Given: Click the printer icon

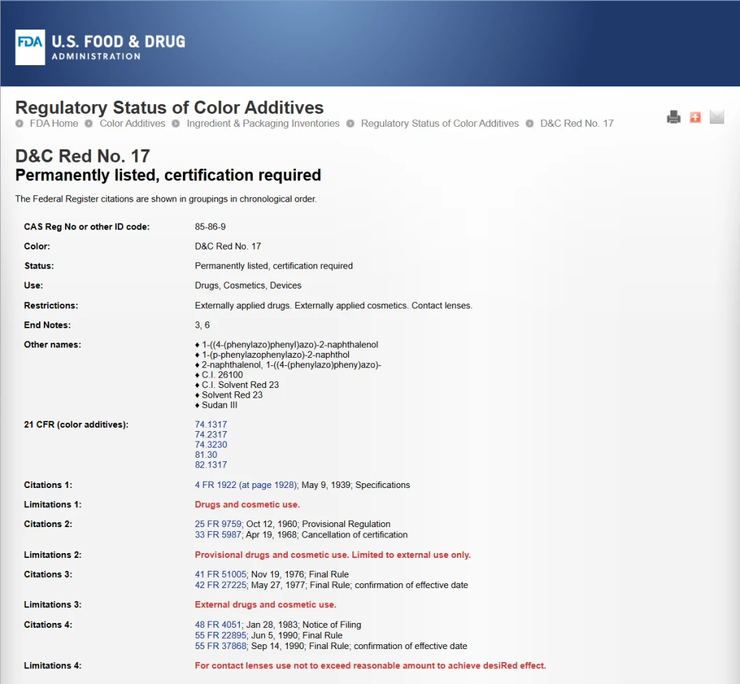Looking at the screenshot, I should coord(674,117).
